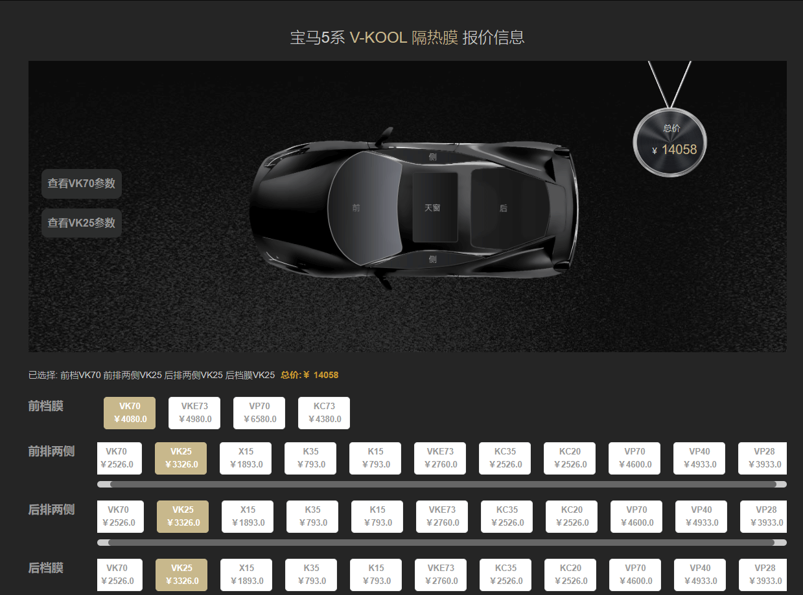The height and width of the screenshot is (595, 803).
Task: Select the lower side window (侧) on car
Action: tap(432, 259)
